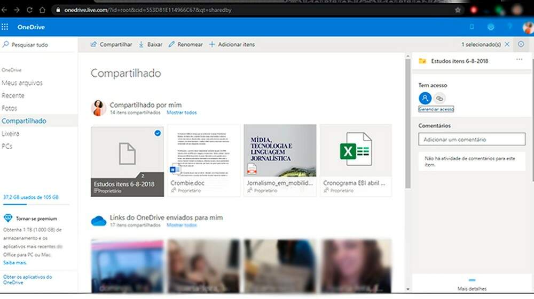Image resolution: width=534 pixels, height=299 pixels.
Task: Click Adicionar itens in toolbar
Action: pos(232,45)
